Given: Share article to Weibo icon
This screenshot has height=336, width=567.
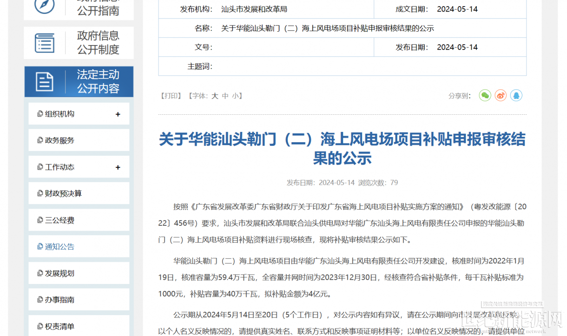Looking at the screenshot, I should pyautogui.click(x=501, y=95).
